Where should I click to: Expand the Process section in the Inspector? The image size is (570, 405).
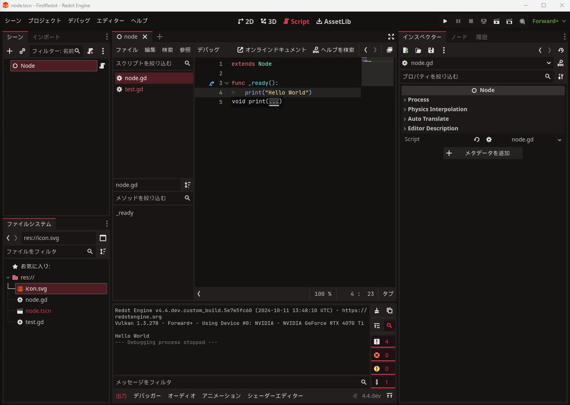click(417, 100)
